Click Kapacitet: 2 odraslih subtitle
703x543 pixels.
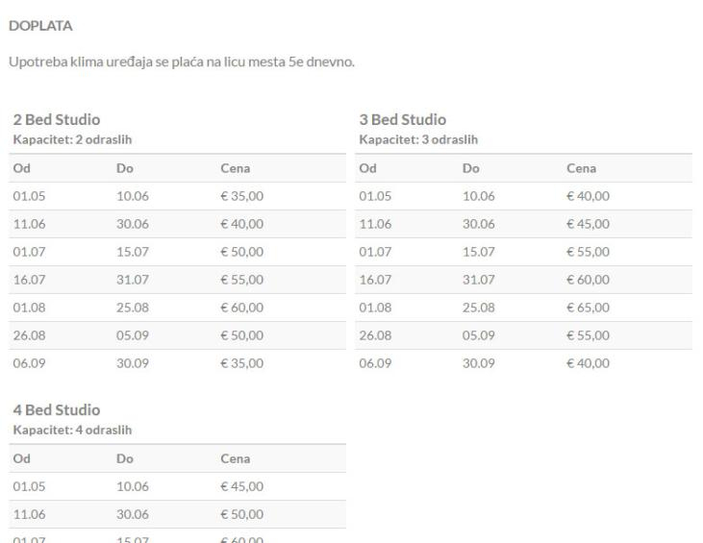72,138
